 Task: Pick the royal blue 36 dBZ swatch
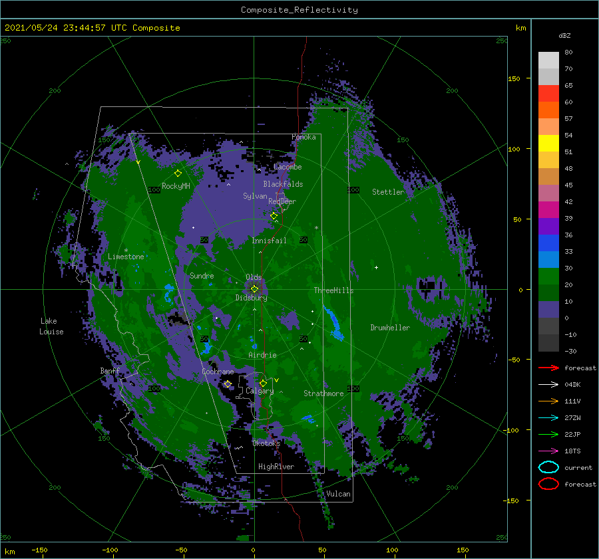548,243
